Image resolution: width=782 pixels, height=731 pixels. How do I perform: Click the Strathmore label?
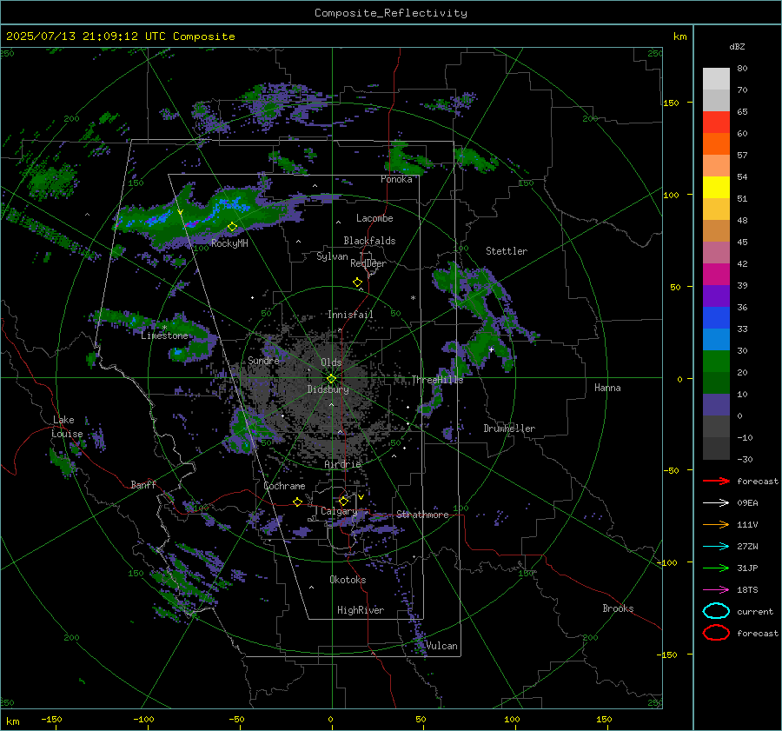[422, 515]
